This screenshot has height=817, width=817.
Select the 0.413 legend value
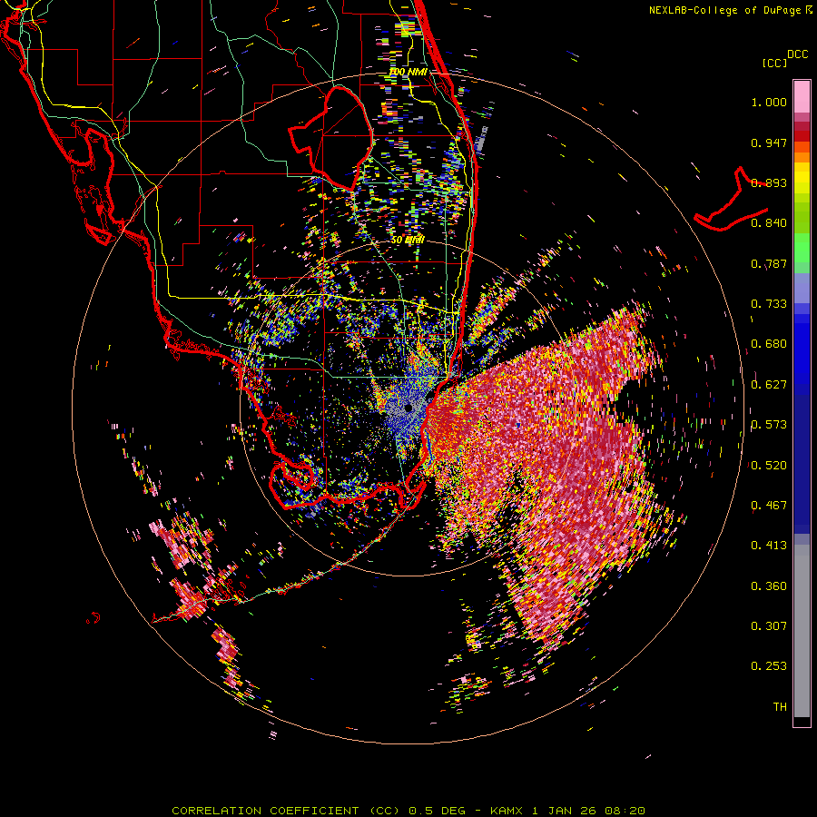[x=769, y=546]
